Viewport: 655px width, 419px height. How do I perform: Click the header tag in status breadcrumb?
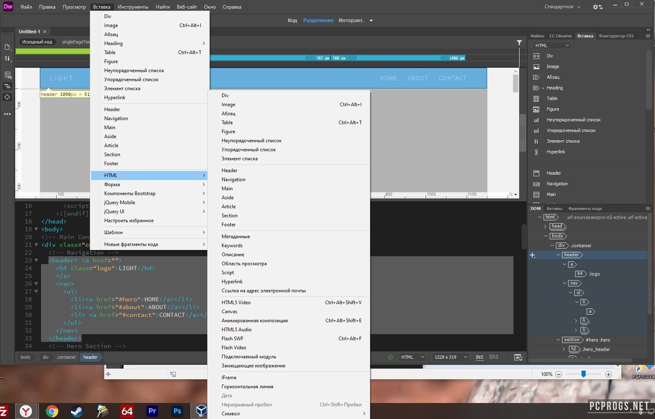click(90, 357)
